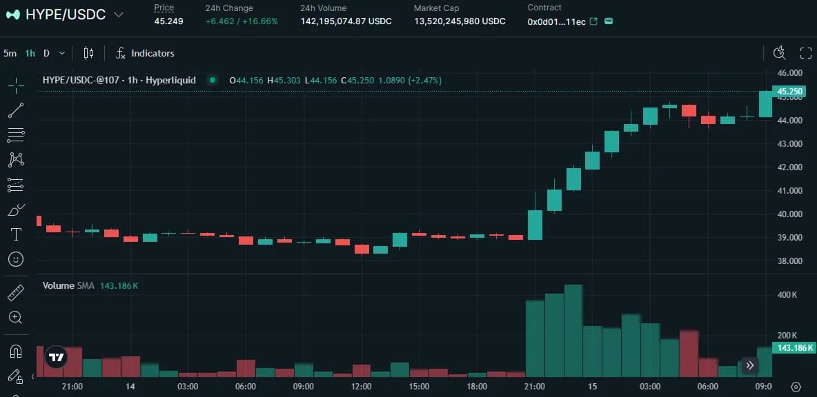Click the 15 date label on time axis
Image resolution: width=817 pixels, height=397 pixels.
tap(592, 387)
